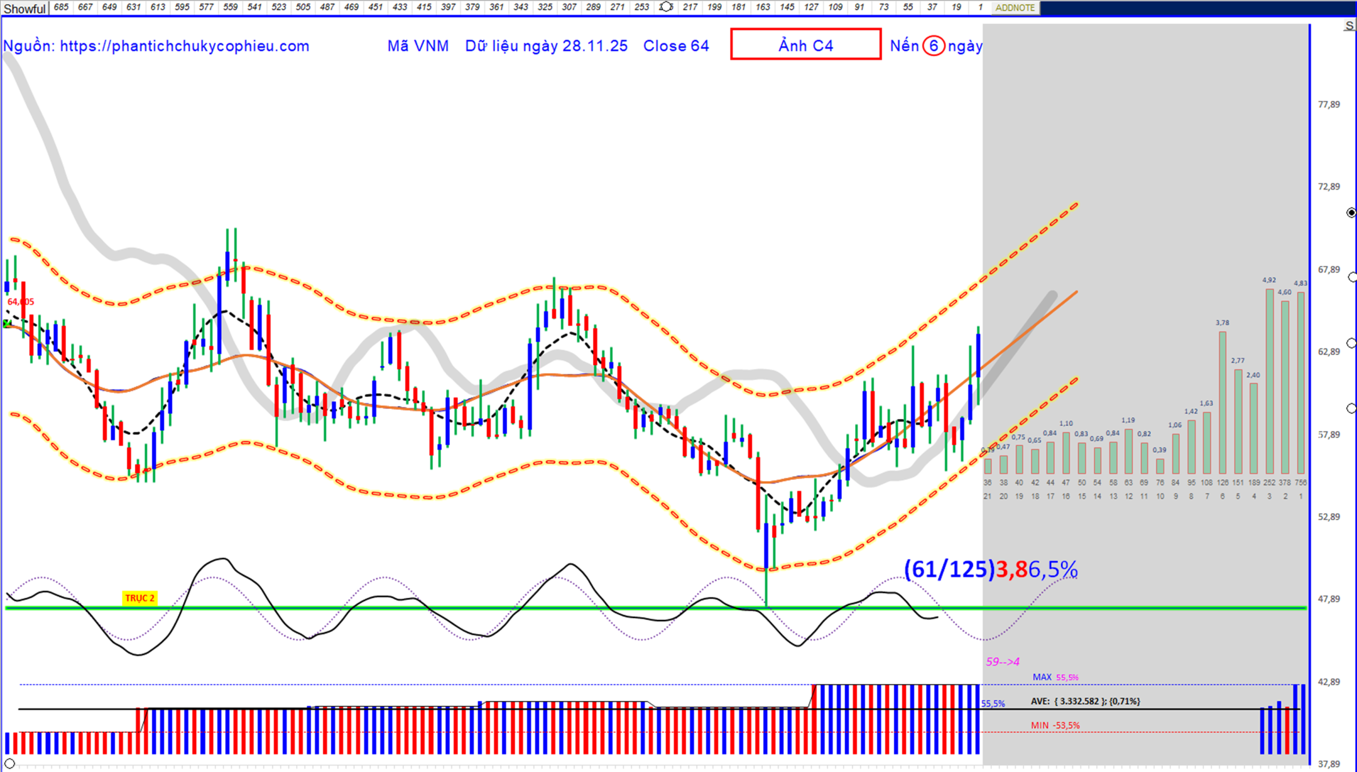Click the yellow TRỤC 2 label

click(139, 598)
